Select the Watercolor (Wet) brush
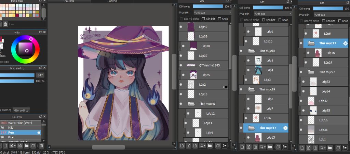The image size is (350, 154). 21,123
